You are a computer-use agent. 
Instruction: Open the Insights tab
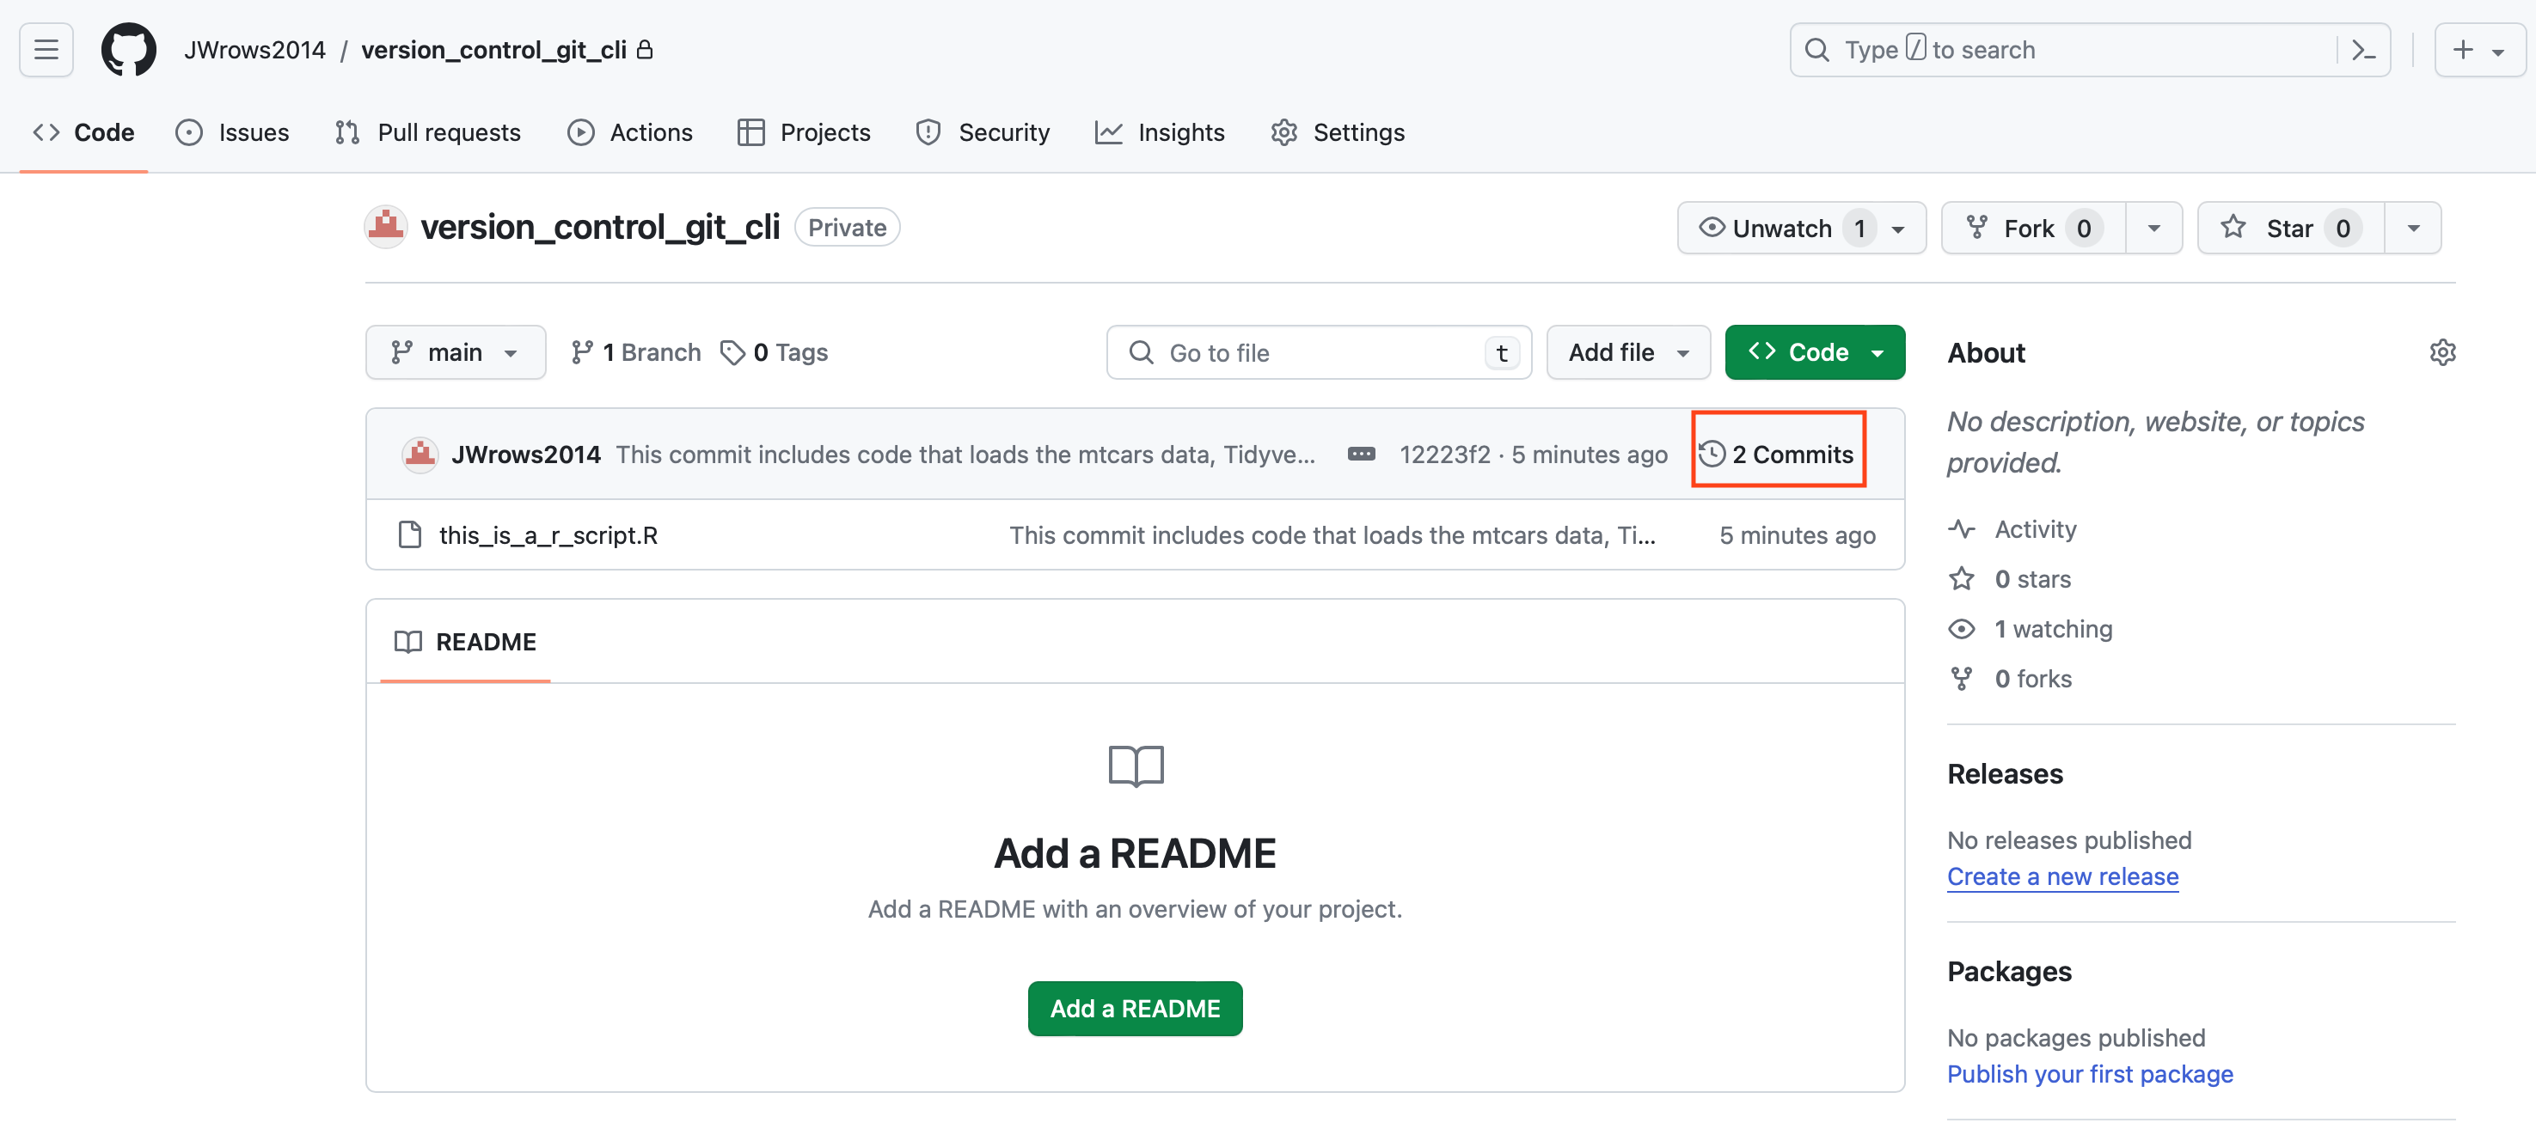[x=1160, y=132]
